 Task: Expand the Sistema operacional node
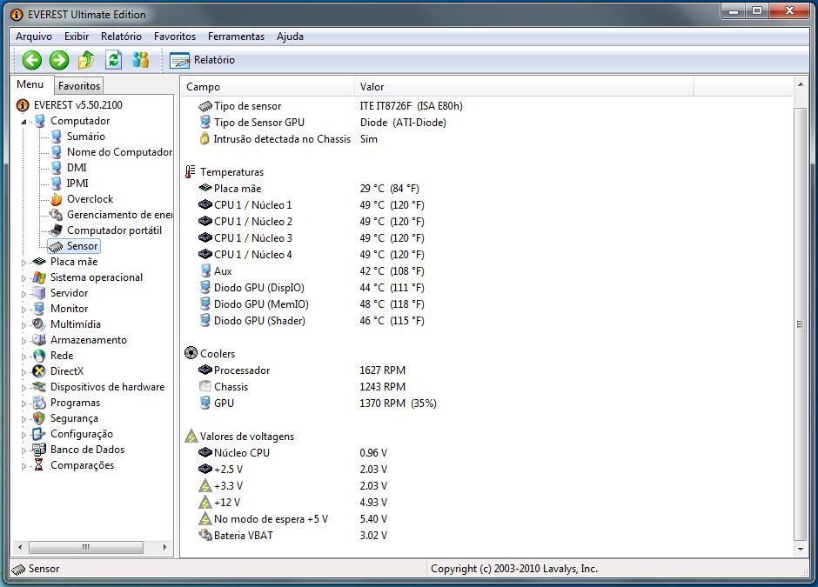[23, 278]
